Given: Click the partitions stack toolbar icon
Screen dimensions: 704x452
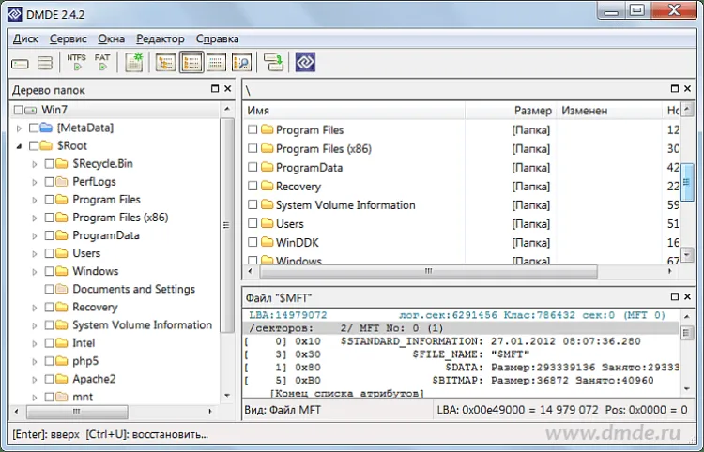Looking at the screenshot, I should coord(44,63).
